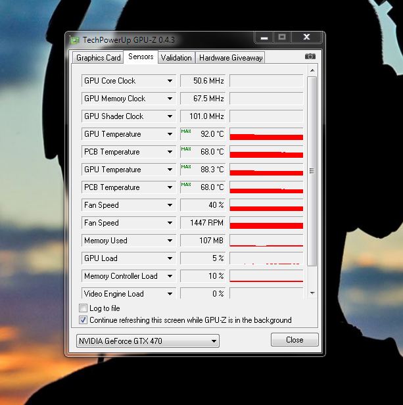Click the 40 % fan speed value
Image resolution: width=403 pixels, height=405 pixels.
(x=203, y=205)
